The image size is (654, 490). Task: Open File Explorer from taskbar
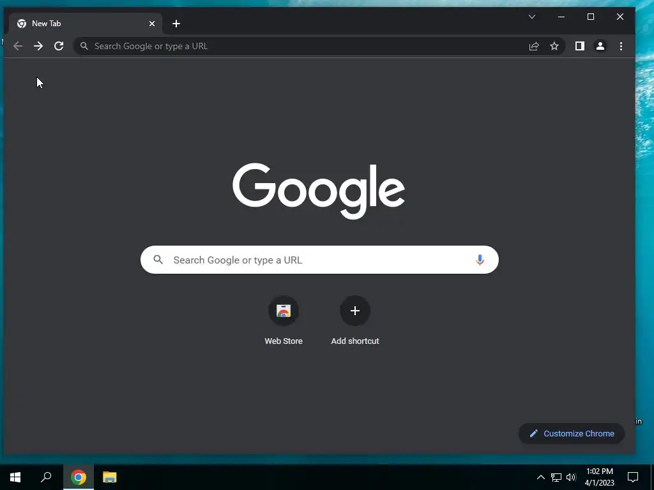coord(110,477)
